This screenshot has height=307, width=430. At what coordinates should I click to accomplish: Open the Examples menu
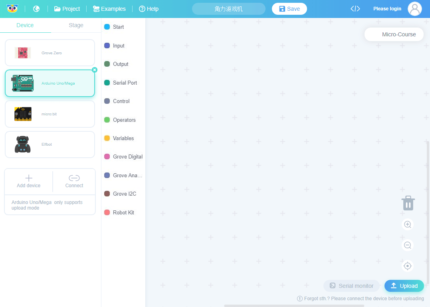[109, 9]
